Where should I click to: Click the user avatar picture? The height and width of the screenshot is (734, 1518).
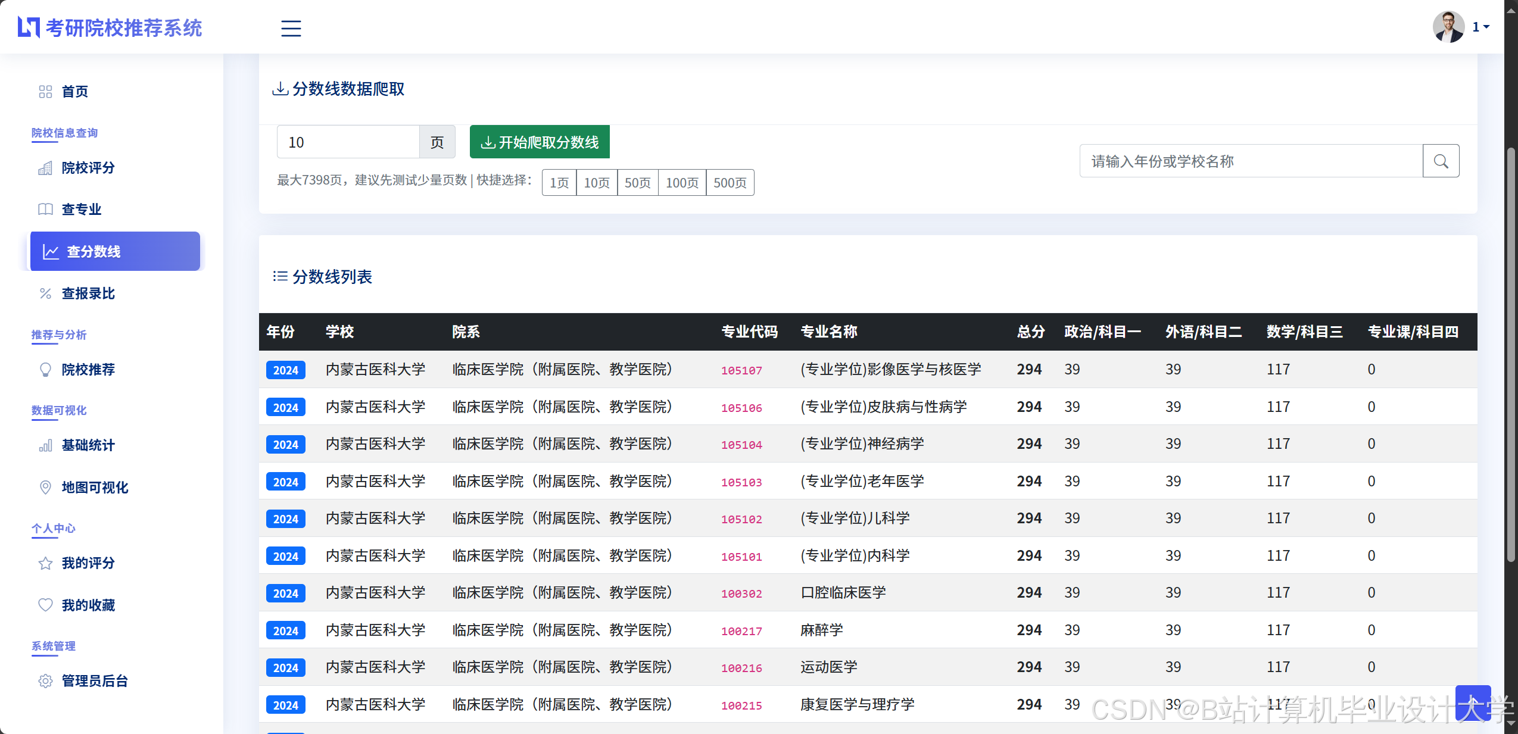coord(1448,27)
